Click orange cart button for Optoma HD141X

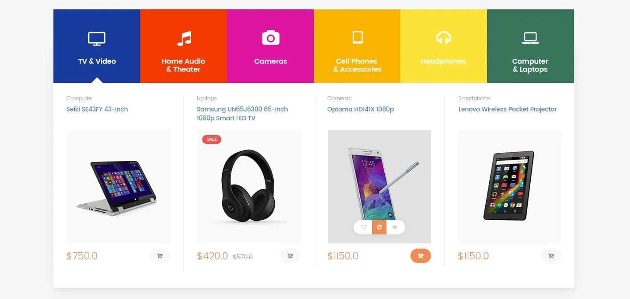pyautogui.click(x=421, y=256)
